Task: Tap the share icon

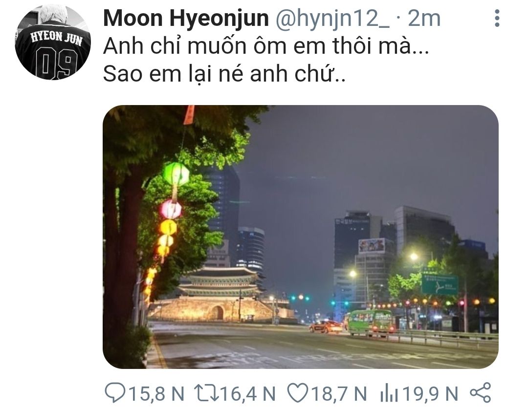Action: 481,392
